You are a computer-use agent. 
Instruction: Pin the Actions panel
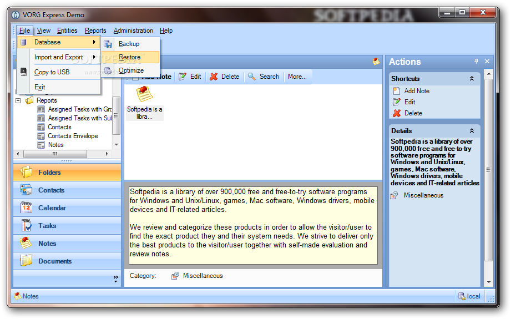click(x=476, y=61)
